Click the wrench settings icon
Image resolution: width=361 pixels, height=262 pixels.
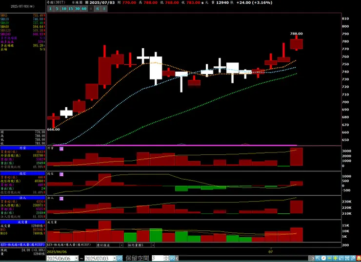(353, 258)
